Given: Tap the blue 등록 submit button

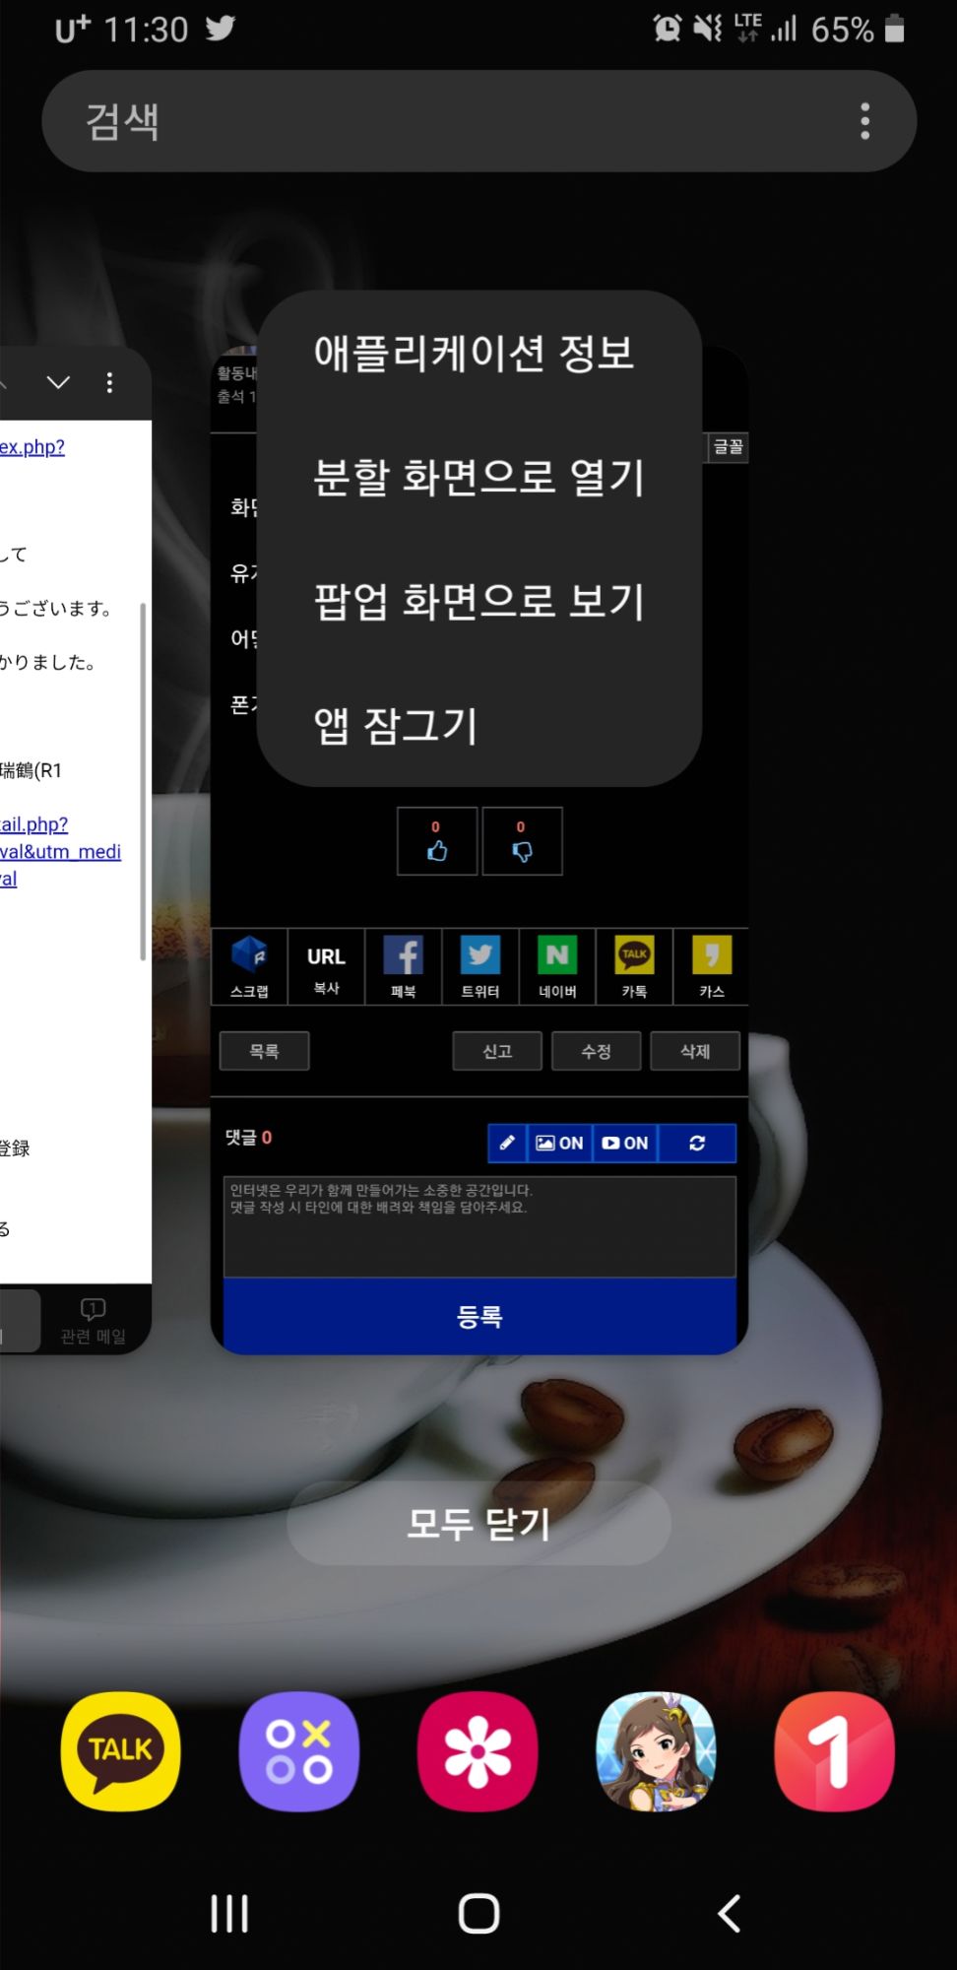Looking at the screenshot, I should 479,1316.
